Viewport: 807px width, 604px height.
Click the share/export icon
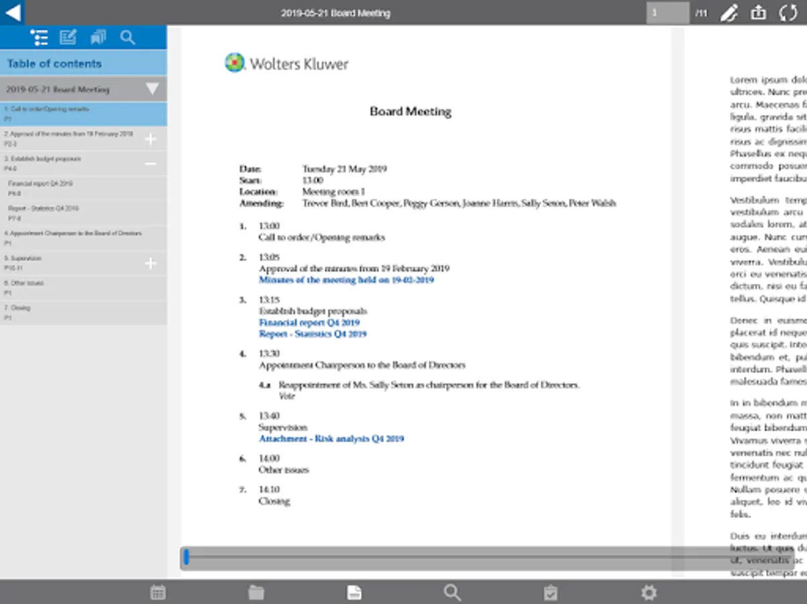(758, 12)
